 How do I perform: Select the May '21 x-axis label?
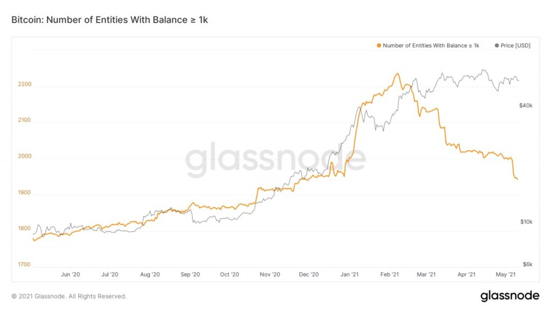(x=507, y=274)
